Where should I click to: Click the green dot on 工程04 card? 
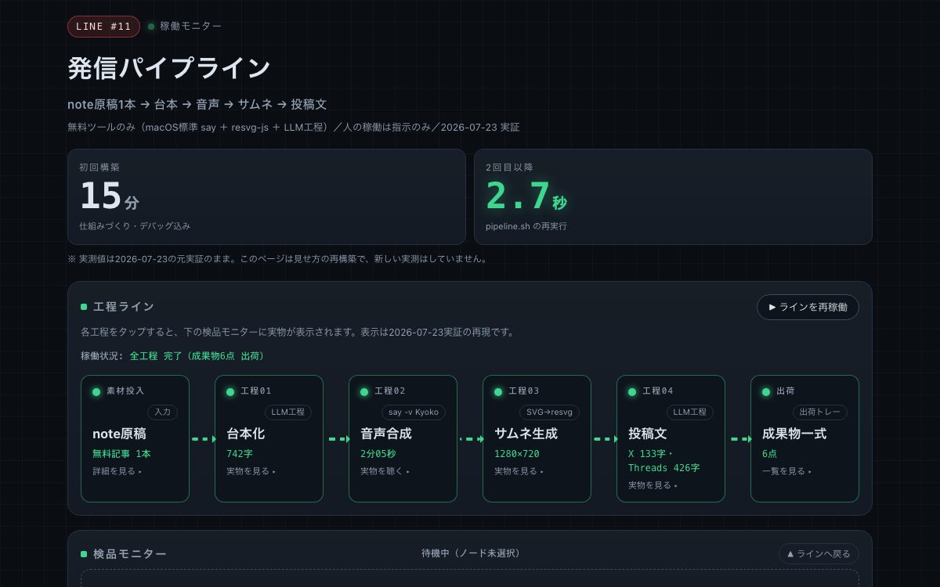coord(632,391)
